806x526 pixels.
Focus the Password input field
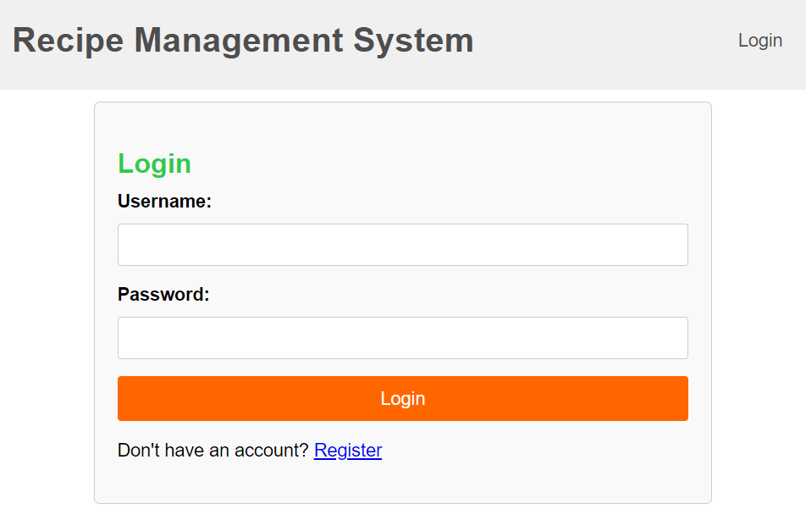tap(402, 338)
